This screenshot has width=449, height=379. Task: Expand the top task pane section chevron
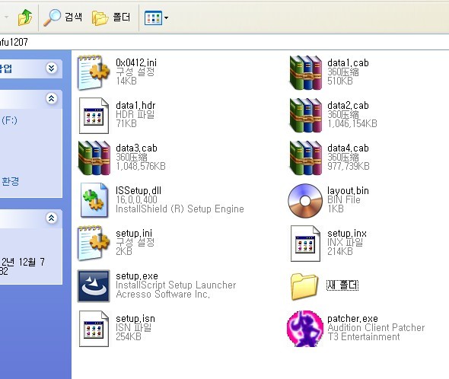pos(52,68)
